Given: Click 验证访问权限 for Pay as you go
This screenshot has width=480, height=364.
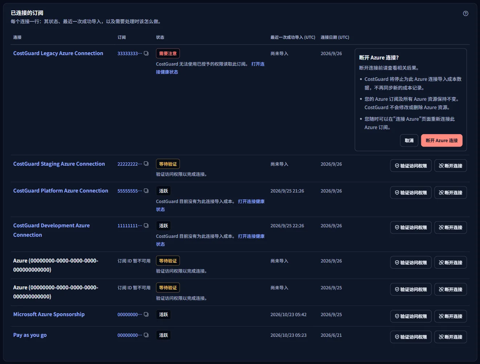Looking at the screenshot, I should pyautogui.click(x=411, y=337).
